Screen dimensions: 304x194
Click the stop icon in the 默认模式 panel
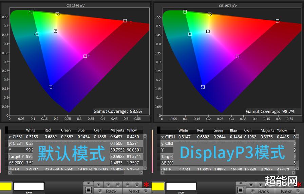coord(98,185)
